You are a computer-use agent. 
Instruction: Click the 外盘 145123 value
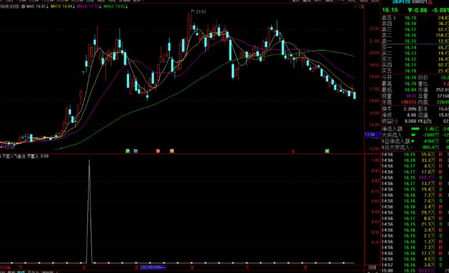click(408, 102)
